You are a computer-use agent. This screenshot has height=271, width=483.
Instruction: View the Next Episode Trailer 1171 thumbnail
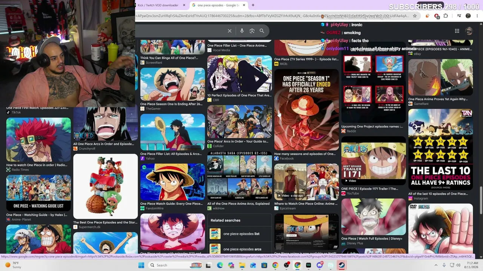374,160
